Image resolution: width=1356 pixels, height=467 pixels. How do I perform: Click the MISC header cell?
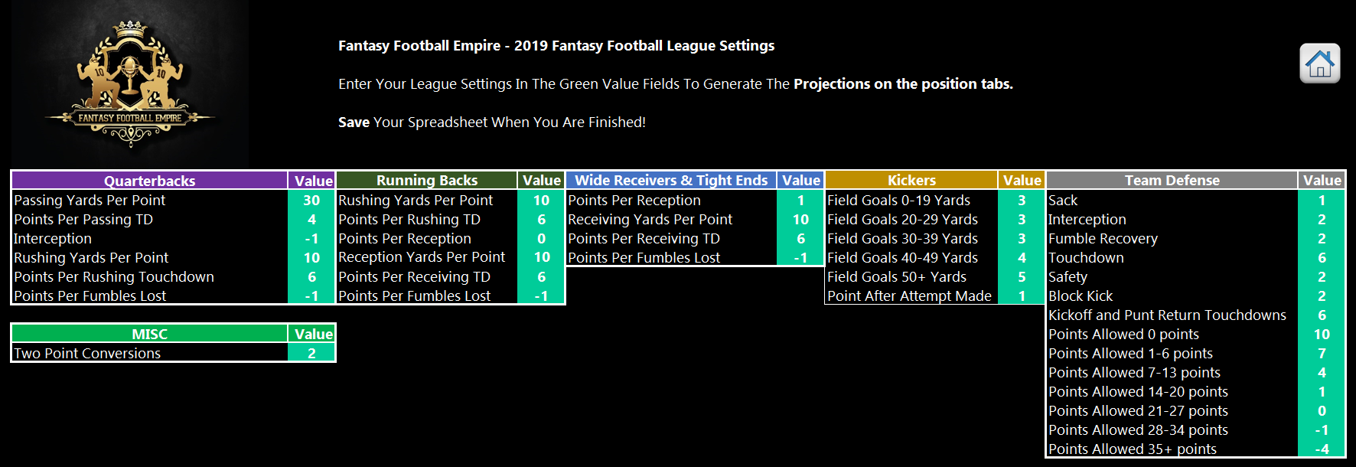point(150,334)
